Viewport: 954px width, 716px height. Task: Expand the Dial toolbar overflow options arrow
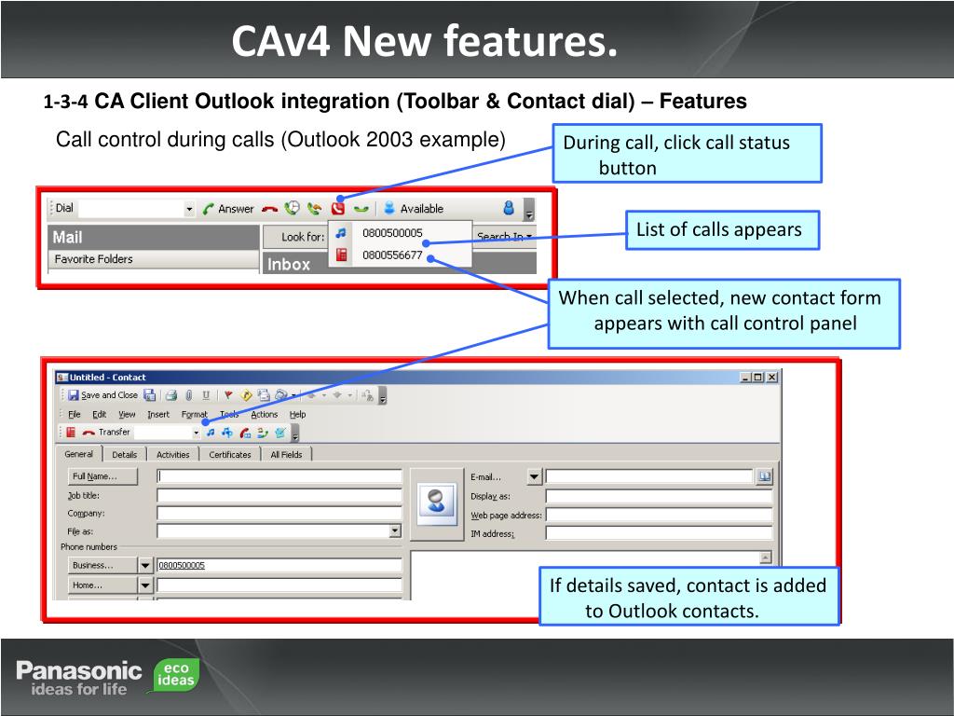tap(529, 210)
